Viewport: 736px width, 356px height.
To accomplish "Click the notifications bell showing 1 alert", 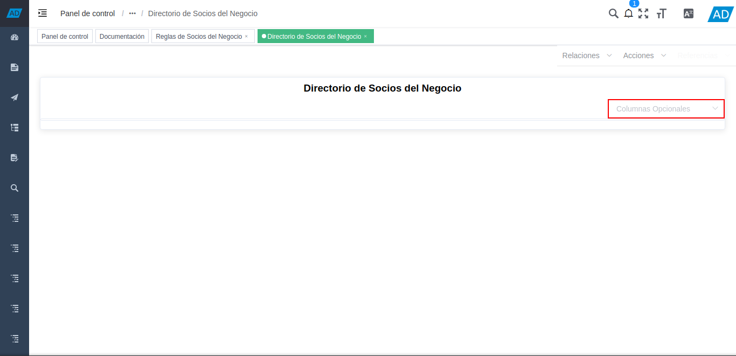I will click(628, 13).
